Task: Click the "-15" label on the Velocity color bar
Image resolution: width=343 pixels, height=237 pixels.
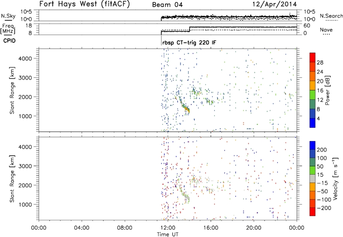Action: pos(323,183)
